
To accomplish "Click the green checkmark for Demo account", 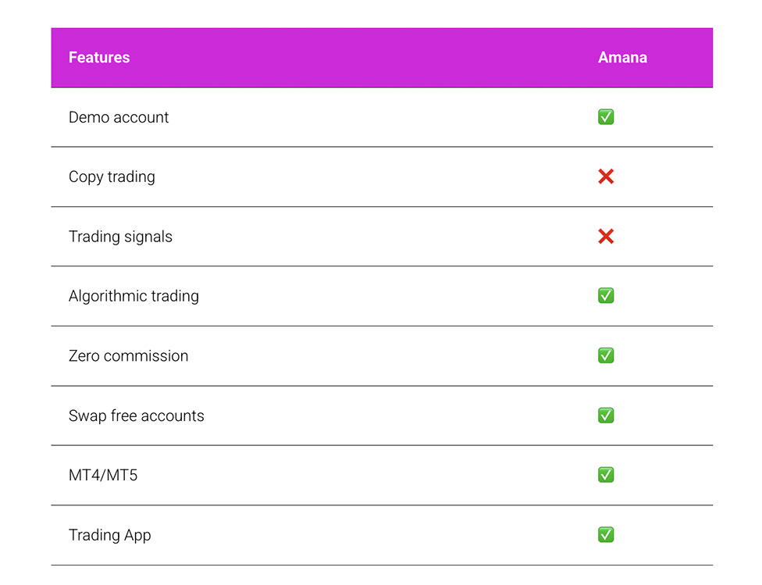I will (606, 117).
